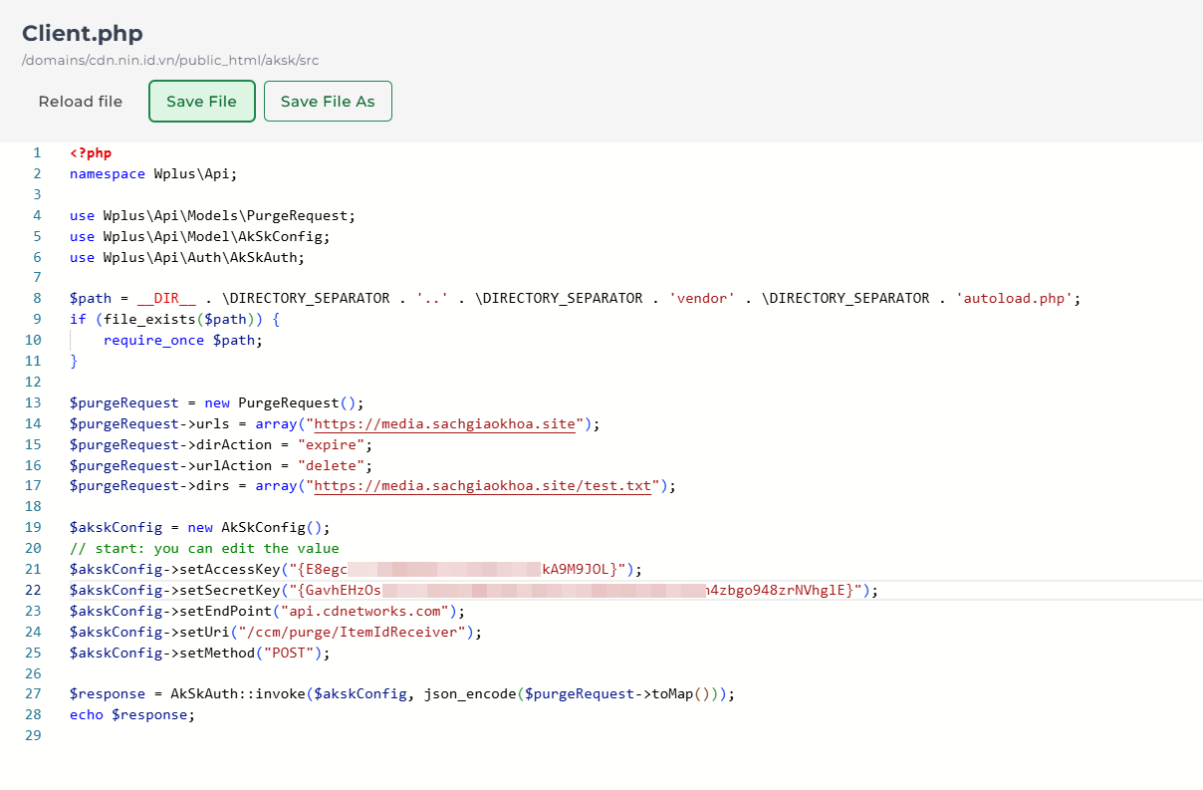Click the empty line 29 in the editor
This screenshot has width=1203, height=790.
[299, 736]
